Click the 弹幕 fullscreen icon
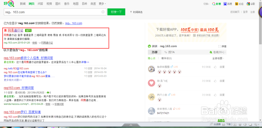The width and height of the screenshot is (262, 128). (219, 46)
